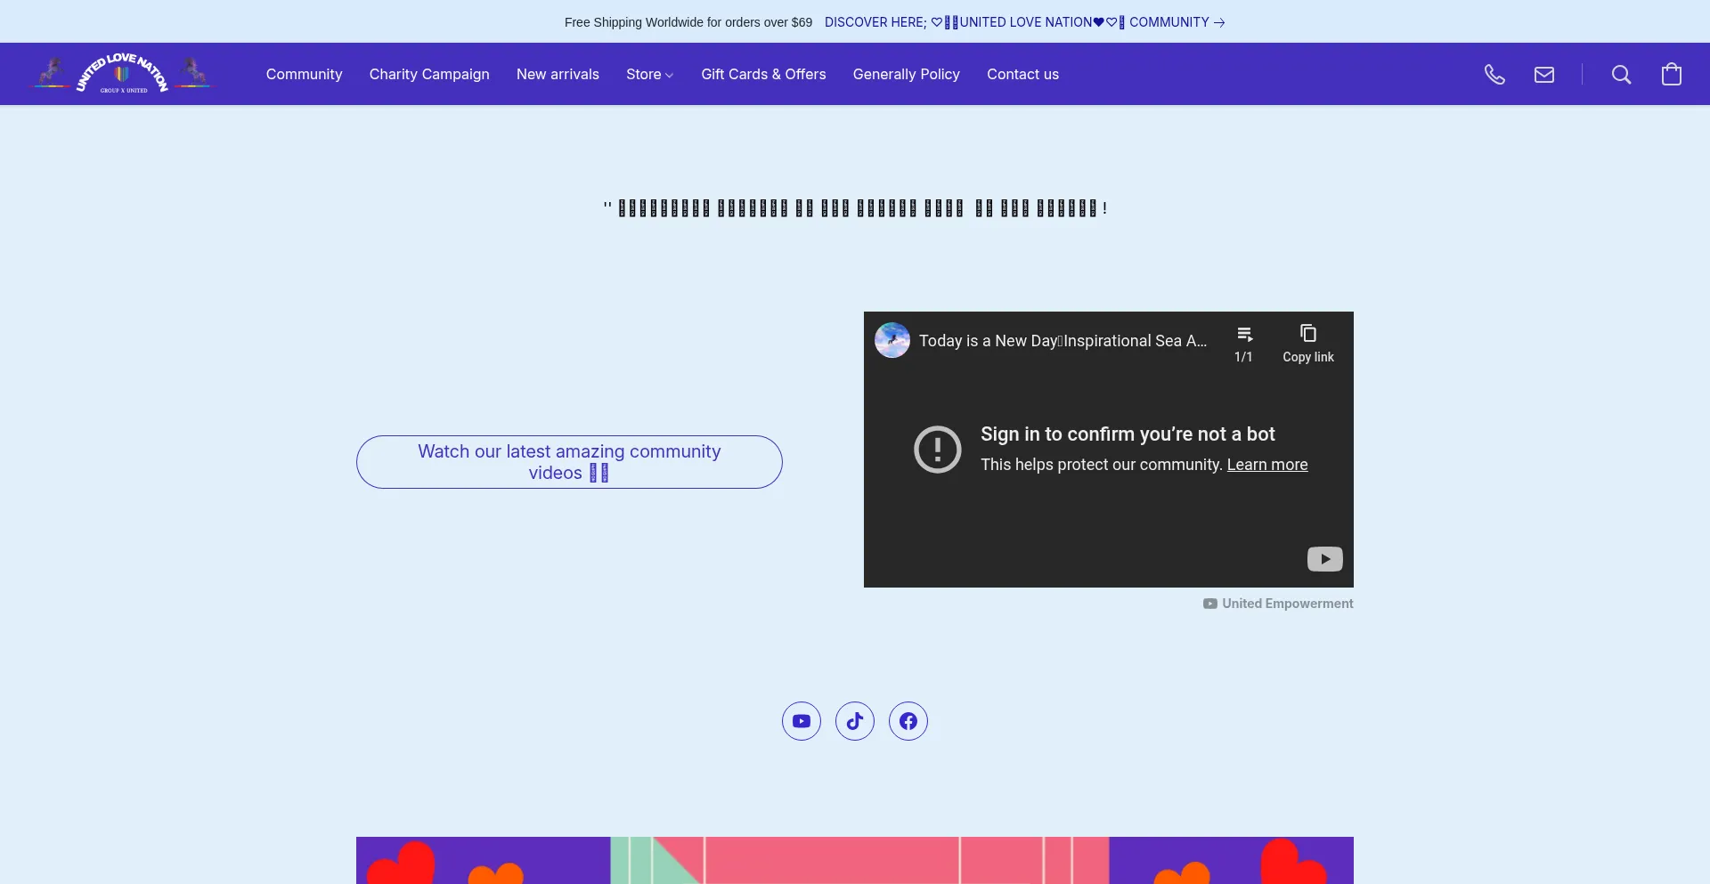
Task: Click the video title Today is a New Day
Action: (1063, 341)
